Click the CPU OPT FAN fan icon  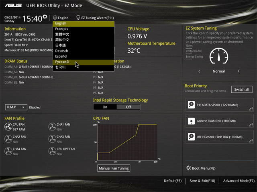pos(52,151)
